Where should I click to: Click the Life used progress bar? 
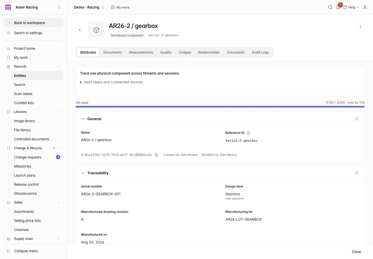(220, 107)
